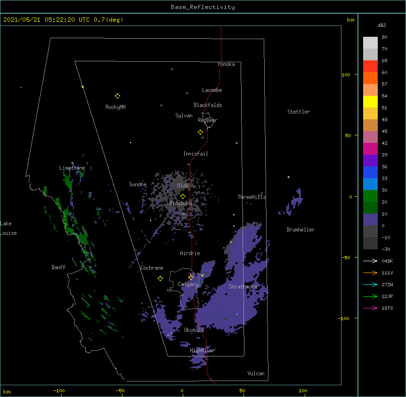Click the Drumheller label
This screenshot has height=397, width=406.
(300, 230)
